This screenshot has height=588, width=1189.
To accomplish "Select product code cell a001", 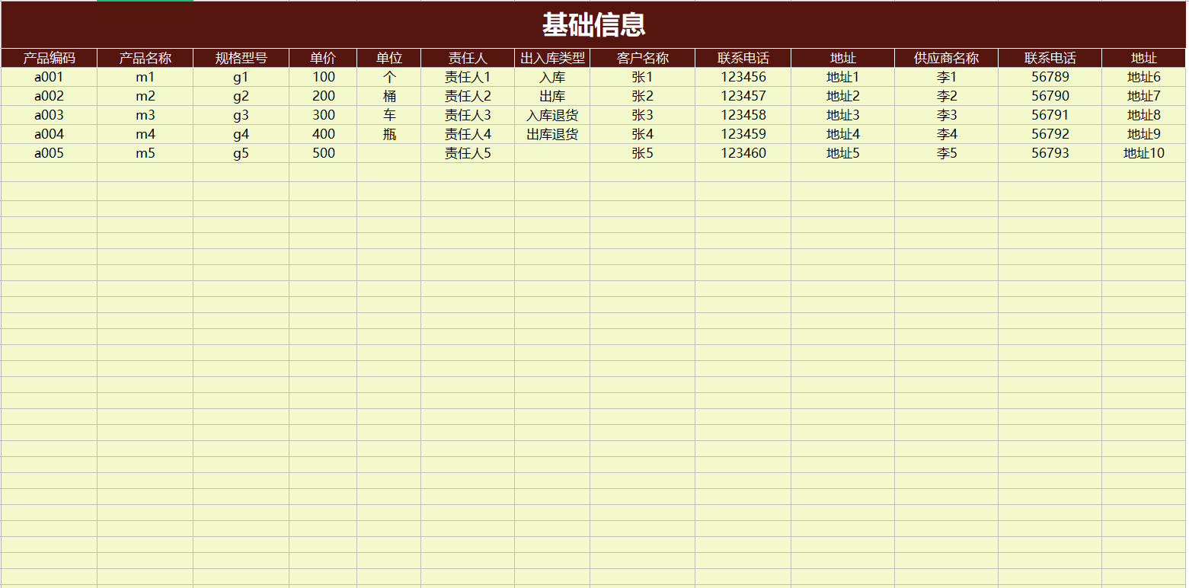I will point(50,77).
